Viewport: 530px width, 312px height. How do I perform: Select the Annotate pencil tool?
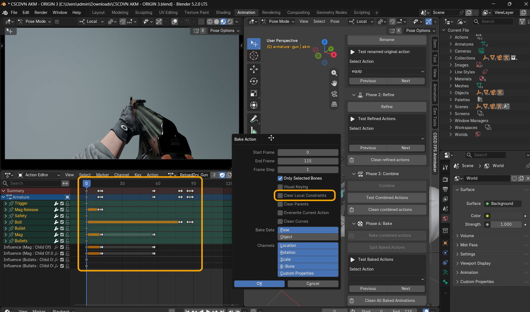coord(254,119)
